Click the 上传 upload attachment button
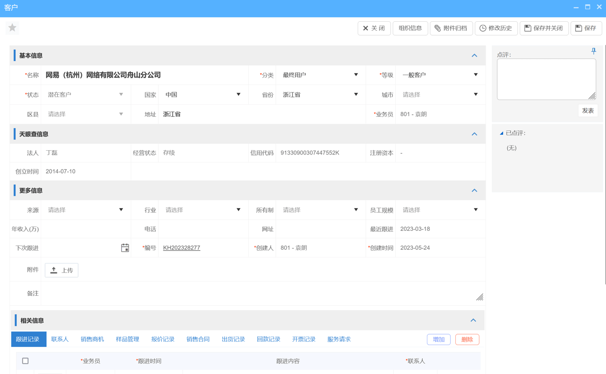The width and height of the screenshot is (606, 374). pos(61,270)
